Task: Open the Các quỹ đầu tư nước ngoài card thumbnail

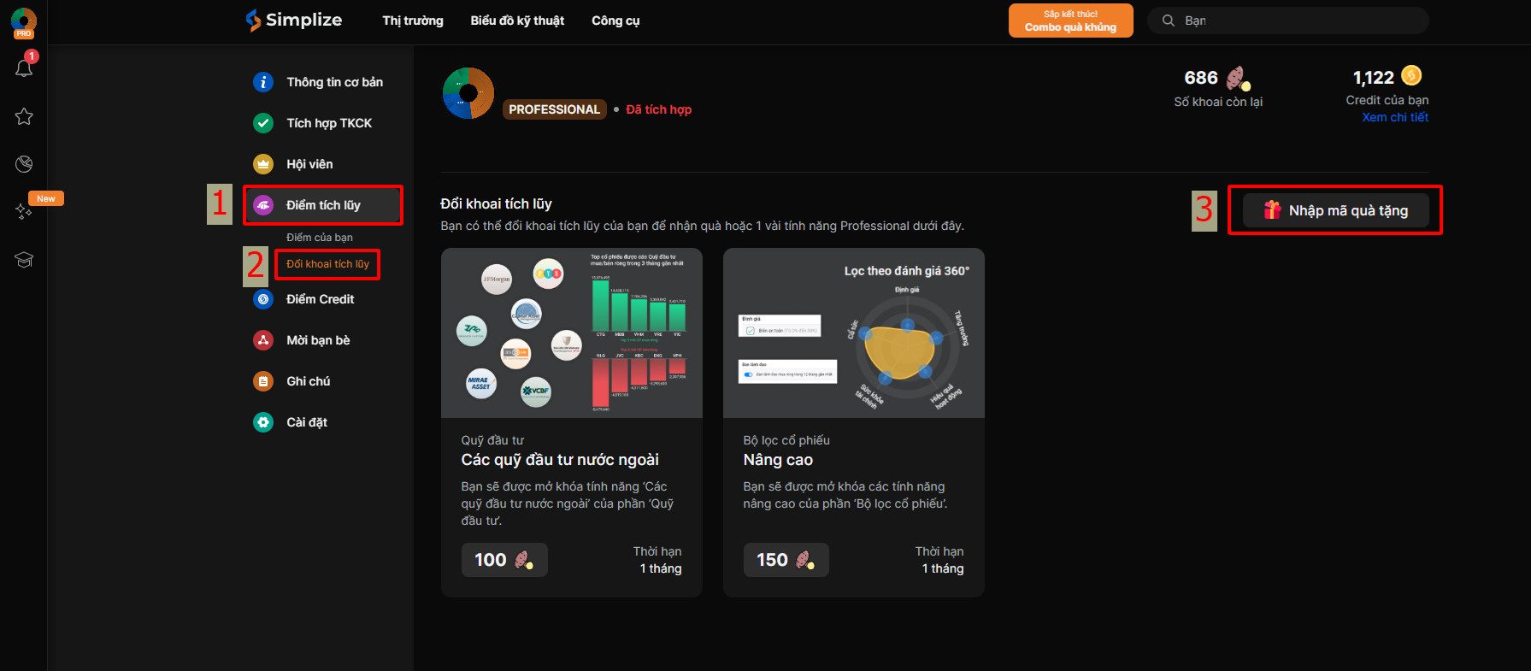Action: pyautogui.click(x=571, y=333)
